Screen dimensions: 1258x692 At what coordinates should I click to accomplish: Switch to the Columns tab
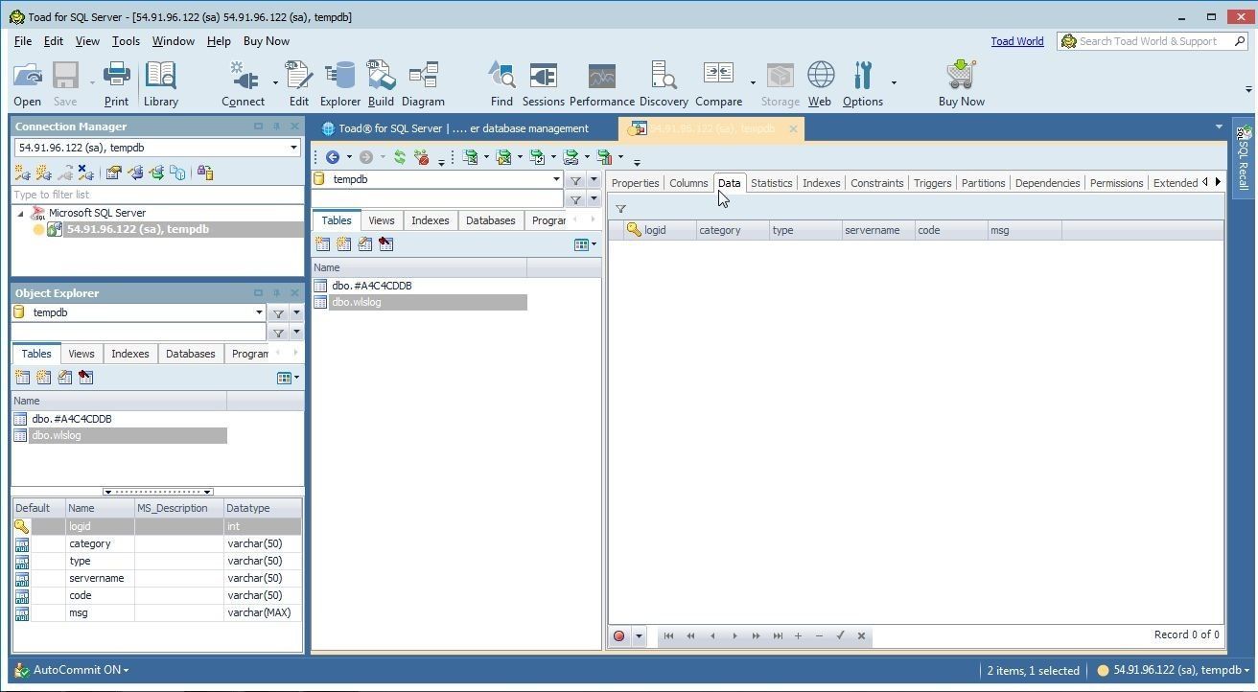pyautogui.click(x=688, y=183)
